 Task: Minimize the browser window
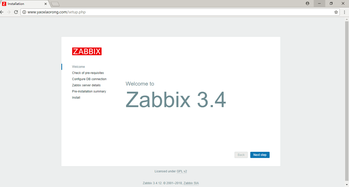tap(319, 3)
